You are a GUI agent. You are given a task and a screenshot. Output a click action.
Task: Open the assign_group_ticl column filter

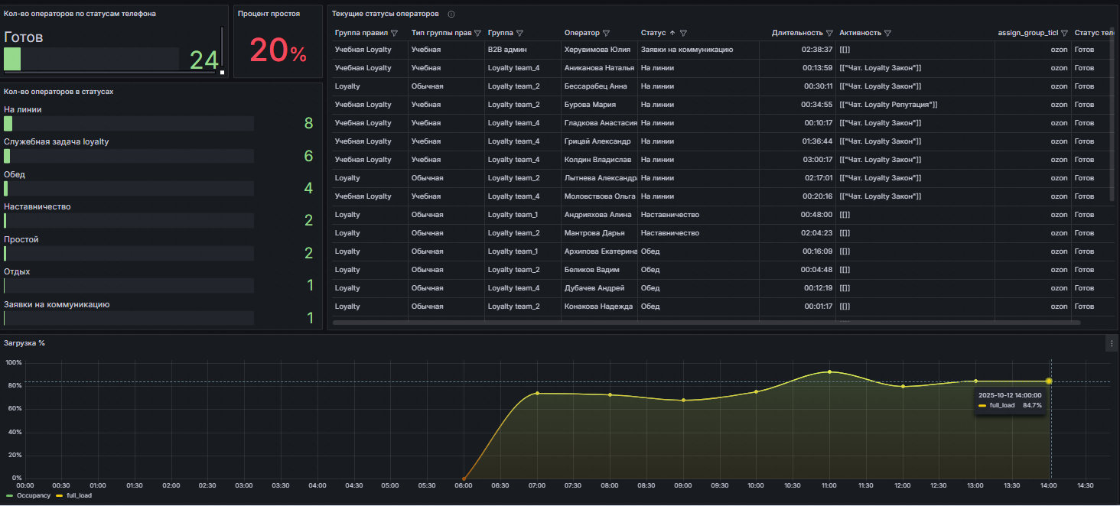(1064, 34)
